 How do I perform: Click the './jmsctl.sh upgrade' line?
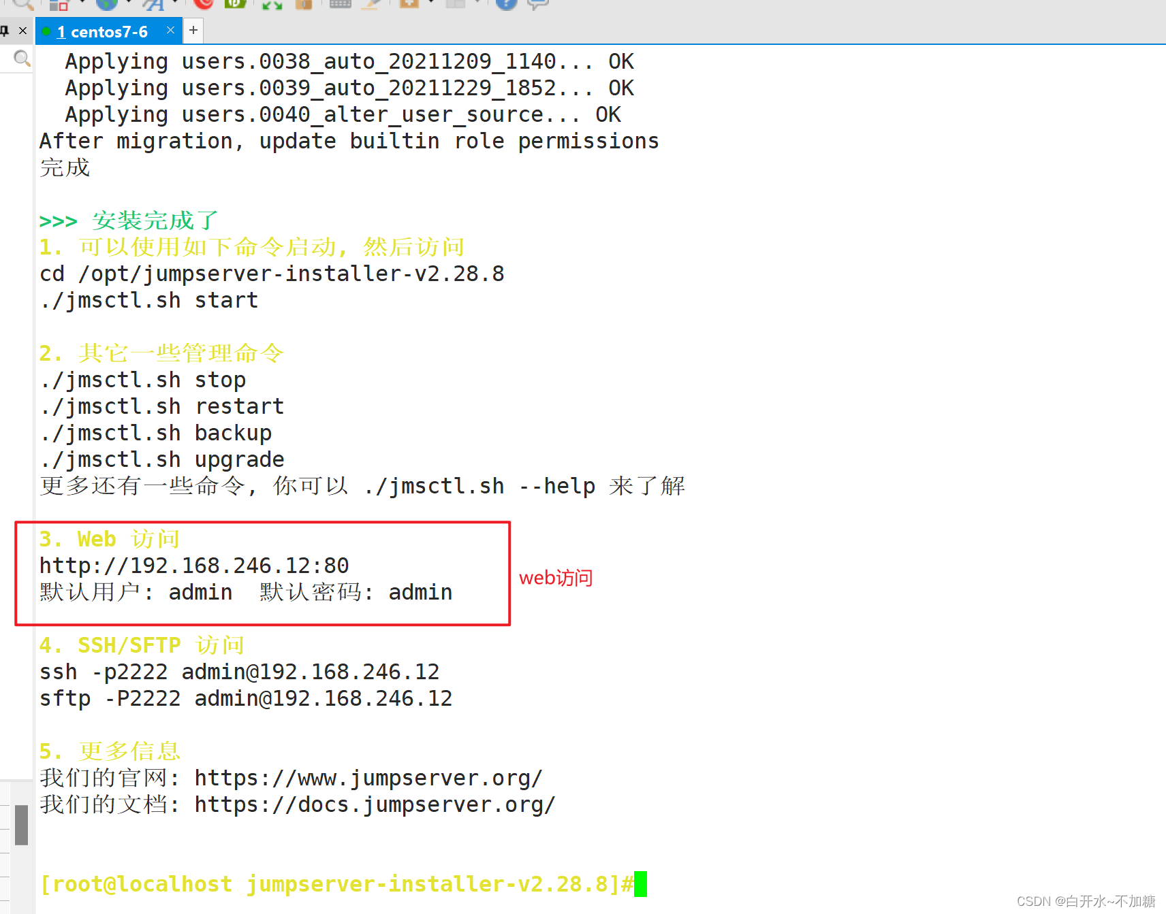pos(162,459)
